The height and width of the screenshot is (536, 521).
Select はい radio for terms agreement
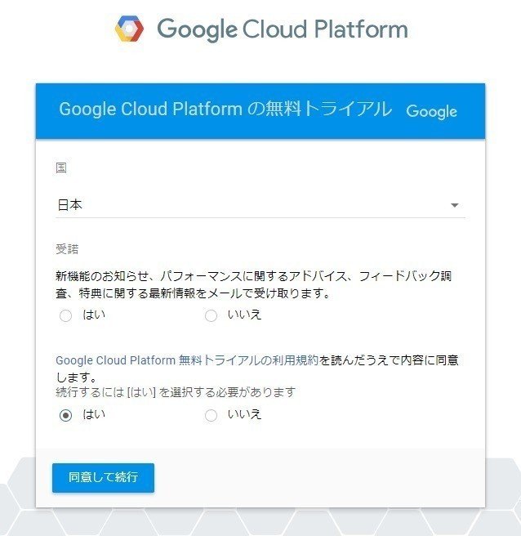(66, 415)
